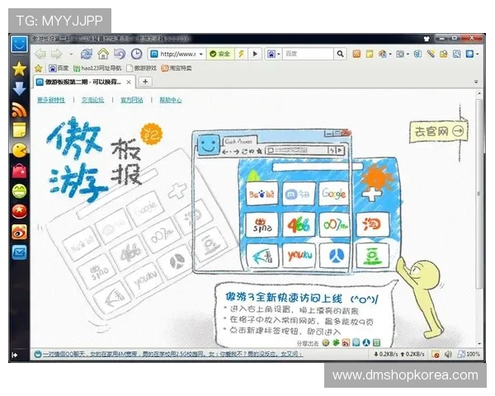
Task: Click red circle star sidebar icon
Action: pos(19,211)
